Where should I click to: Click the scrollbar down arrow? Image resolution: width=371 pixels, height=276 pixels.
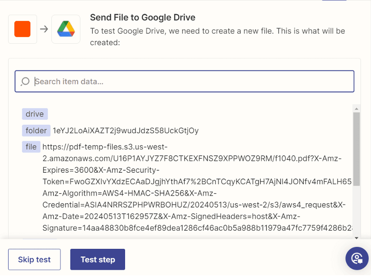[x=356, y=237]
